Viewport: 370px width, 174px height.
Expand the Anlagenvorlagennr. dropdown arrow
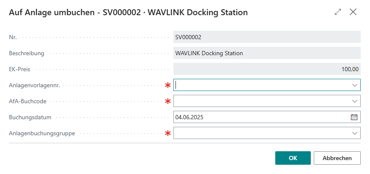(354, 85)
